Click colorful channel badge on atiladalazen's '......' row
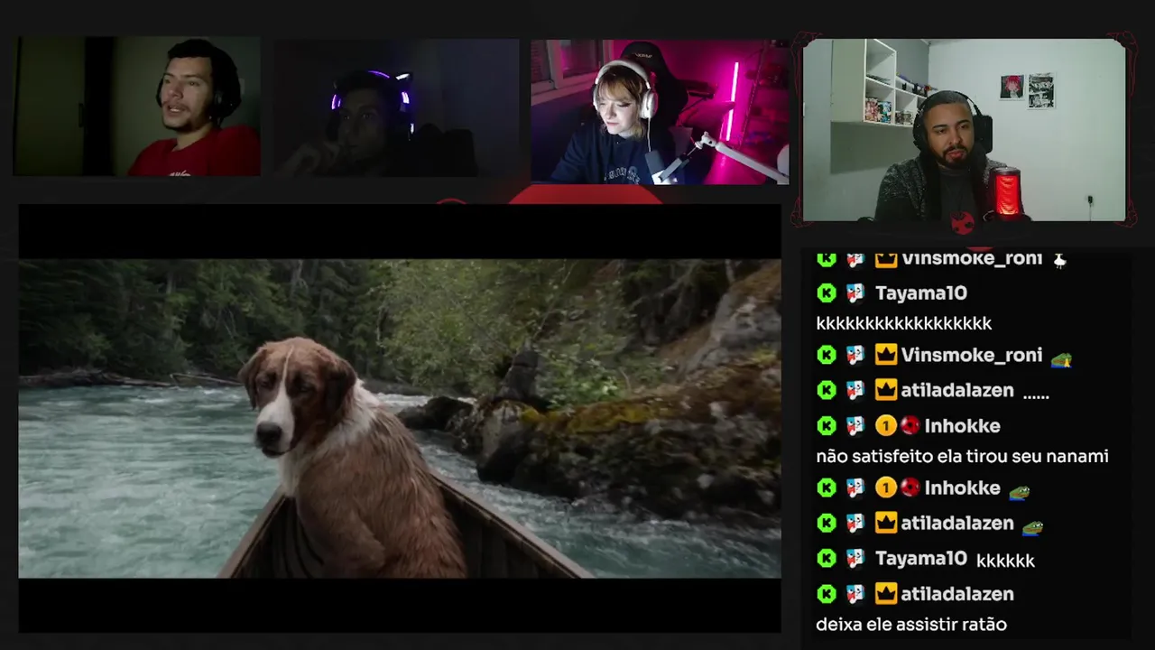1155x650 pixels. [855, 390]
